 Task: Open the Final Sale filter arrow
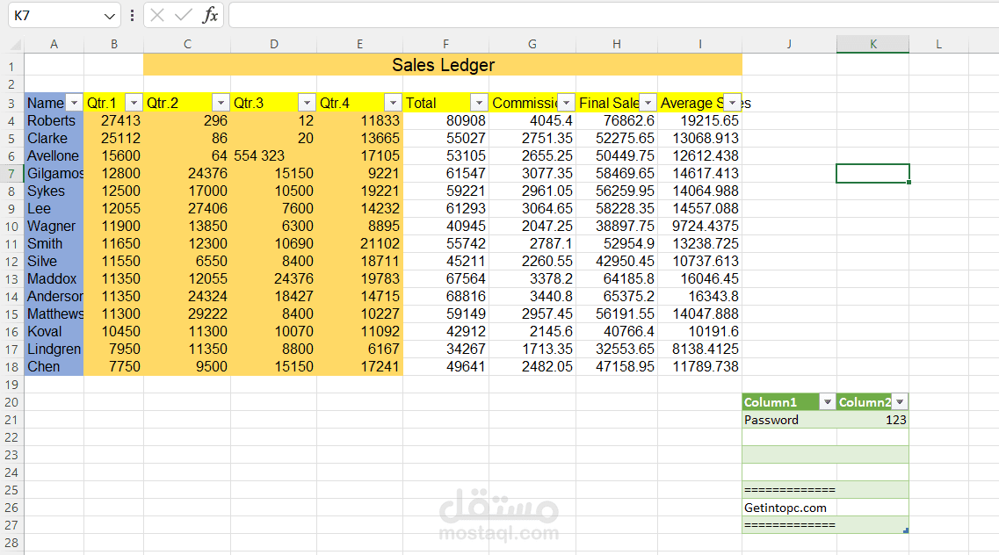click(x=648, y=103)
